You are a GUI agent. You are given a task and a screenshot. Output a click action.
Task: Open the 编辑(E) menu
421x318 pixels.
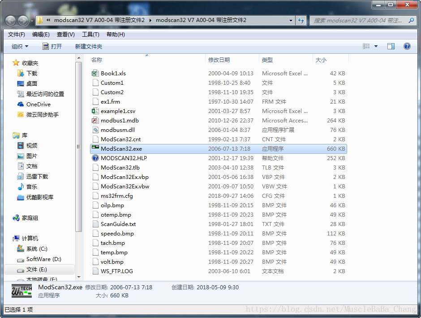click(41, 35)
